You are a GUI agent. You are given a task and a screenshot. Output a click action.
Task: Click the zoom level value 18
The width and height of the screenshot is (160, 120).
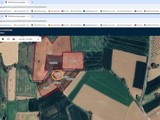click(38, 39)
